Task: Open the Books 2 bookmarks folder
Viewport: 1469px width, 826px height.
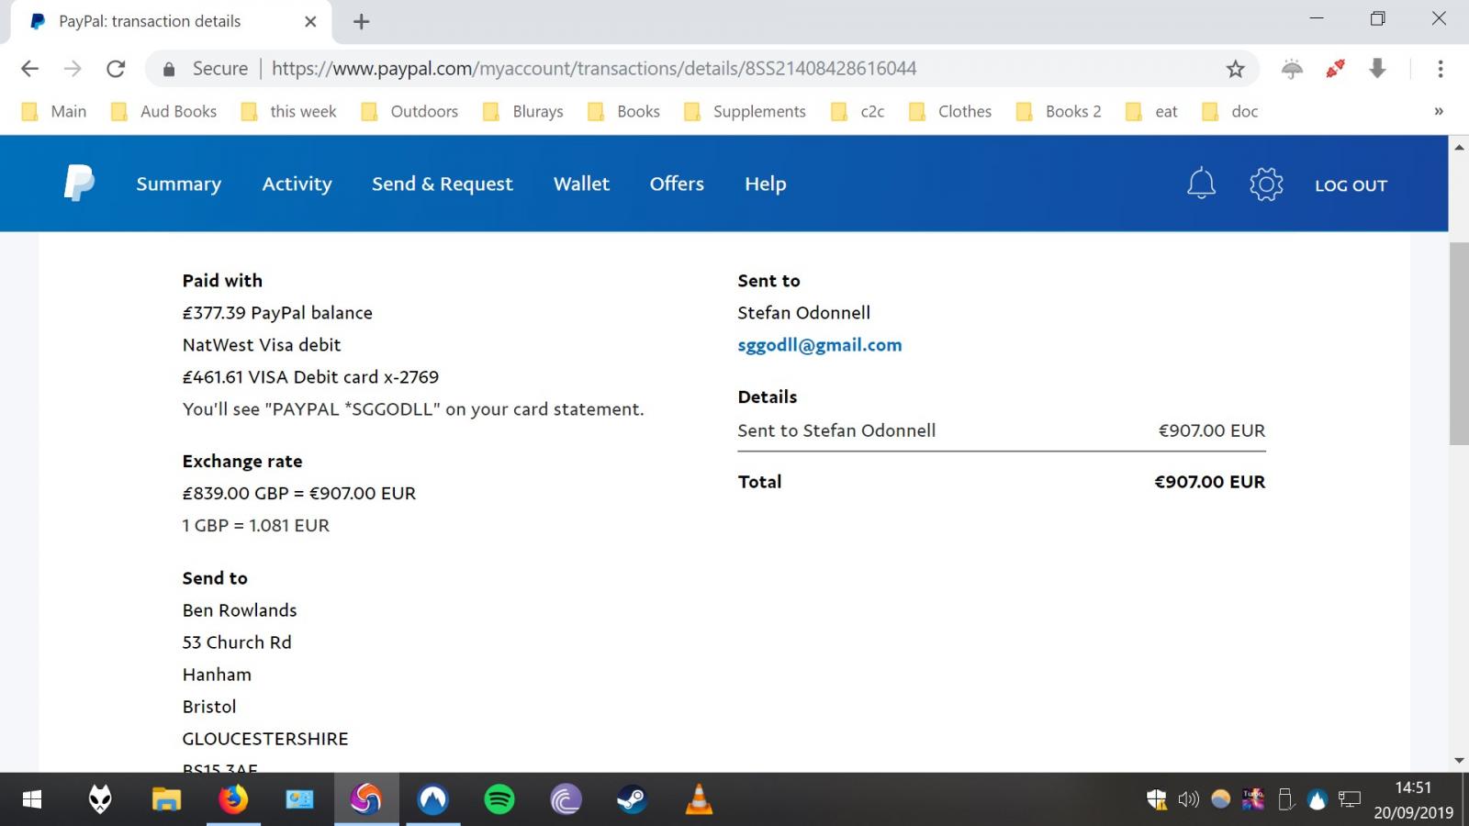Action: [x=1059, y=111]
